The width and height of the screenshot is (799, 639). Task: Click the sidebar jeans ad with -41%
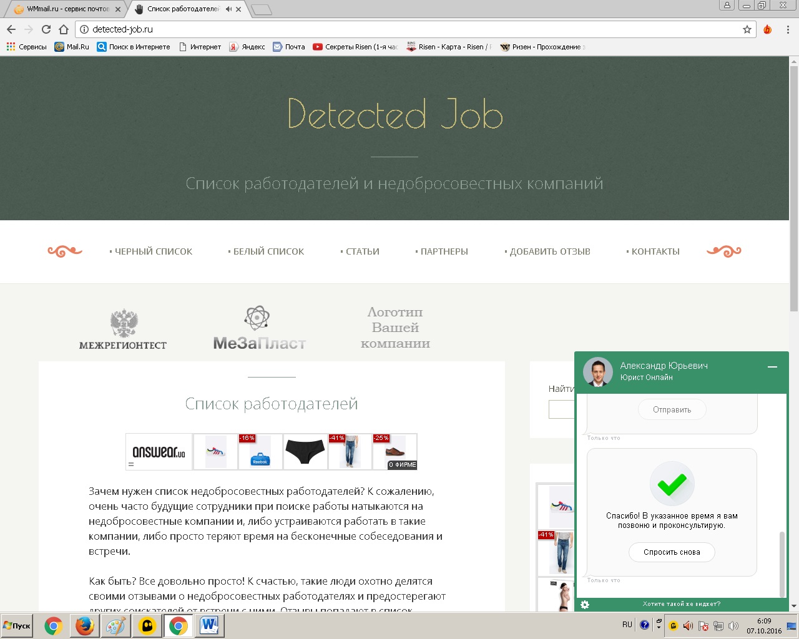tap(556, 553)
